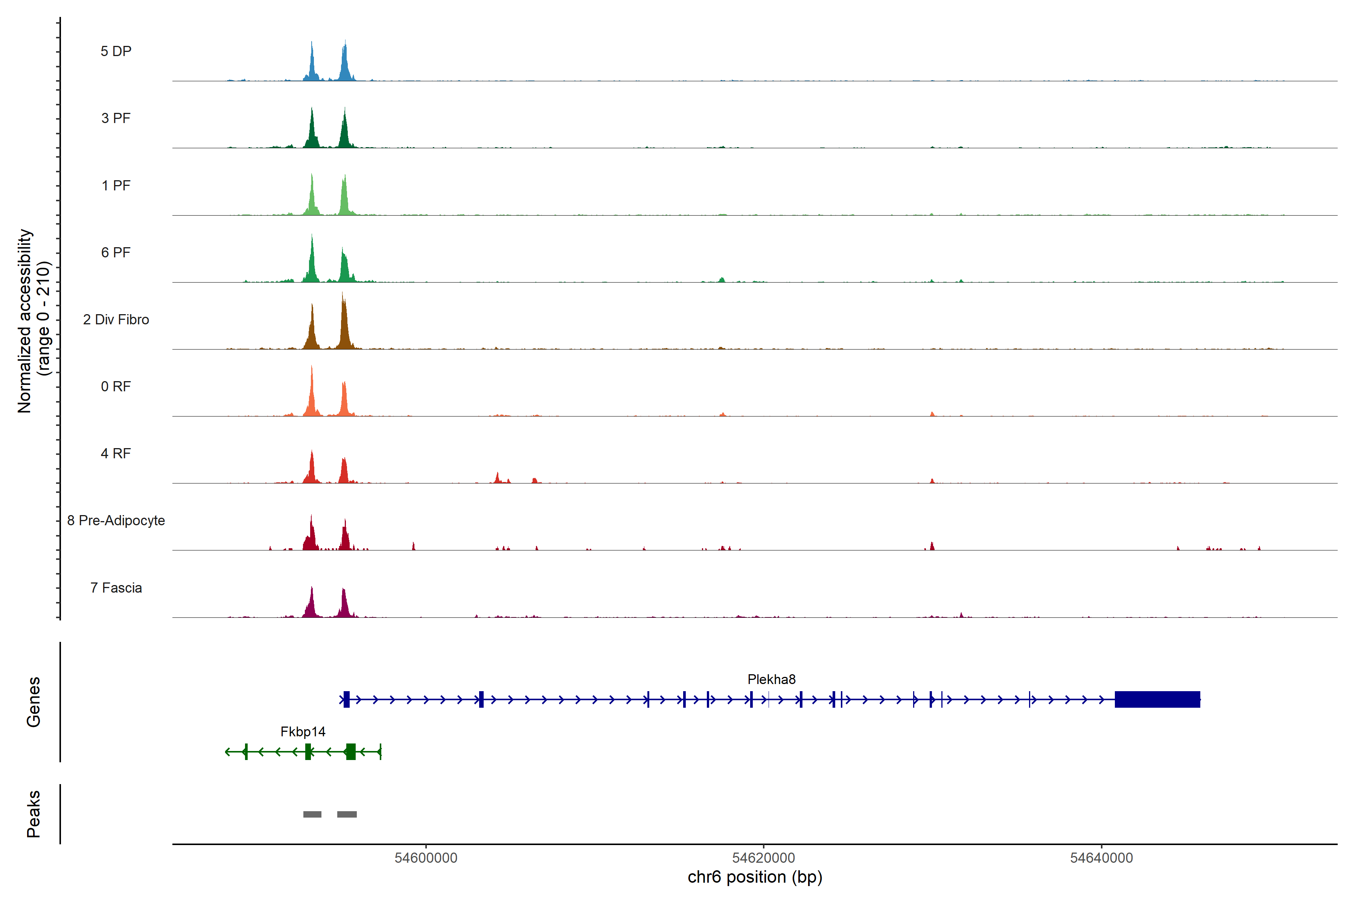
Task: Click the Plekha8 gene name label
Action: click(771, 680)
